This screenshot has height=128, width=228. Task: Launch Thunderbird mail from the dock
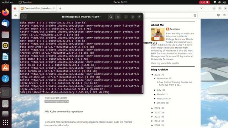tap(5, 23)
